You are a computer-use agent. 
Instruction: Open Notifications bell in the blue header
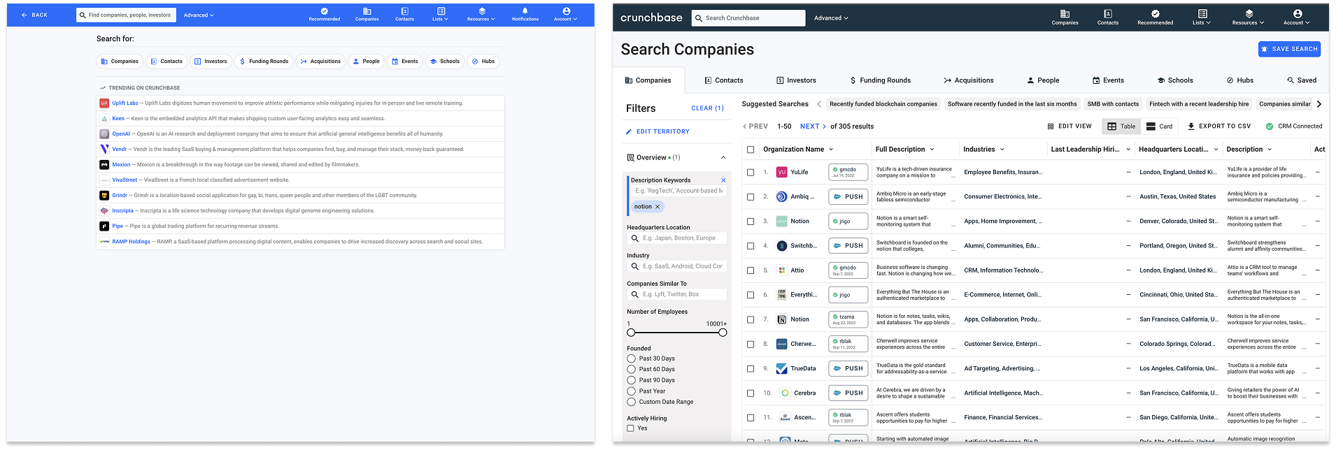525,11
